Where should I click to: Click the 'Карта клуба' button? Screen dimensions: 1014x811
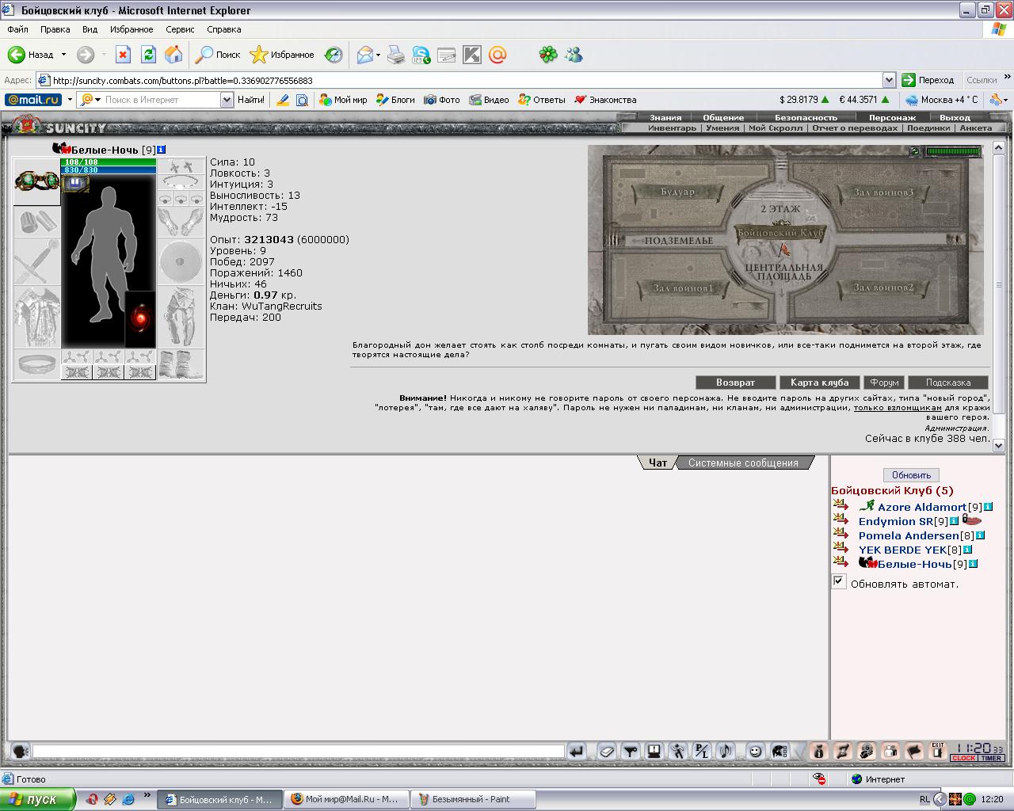[819, 382]
